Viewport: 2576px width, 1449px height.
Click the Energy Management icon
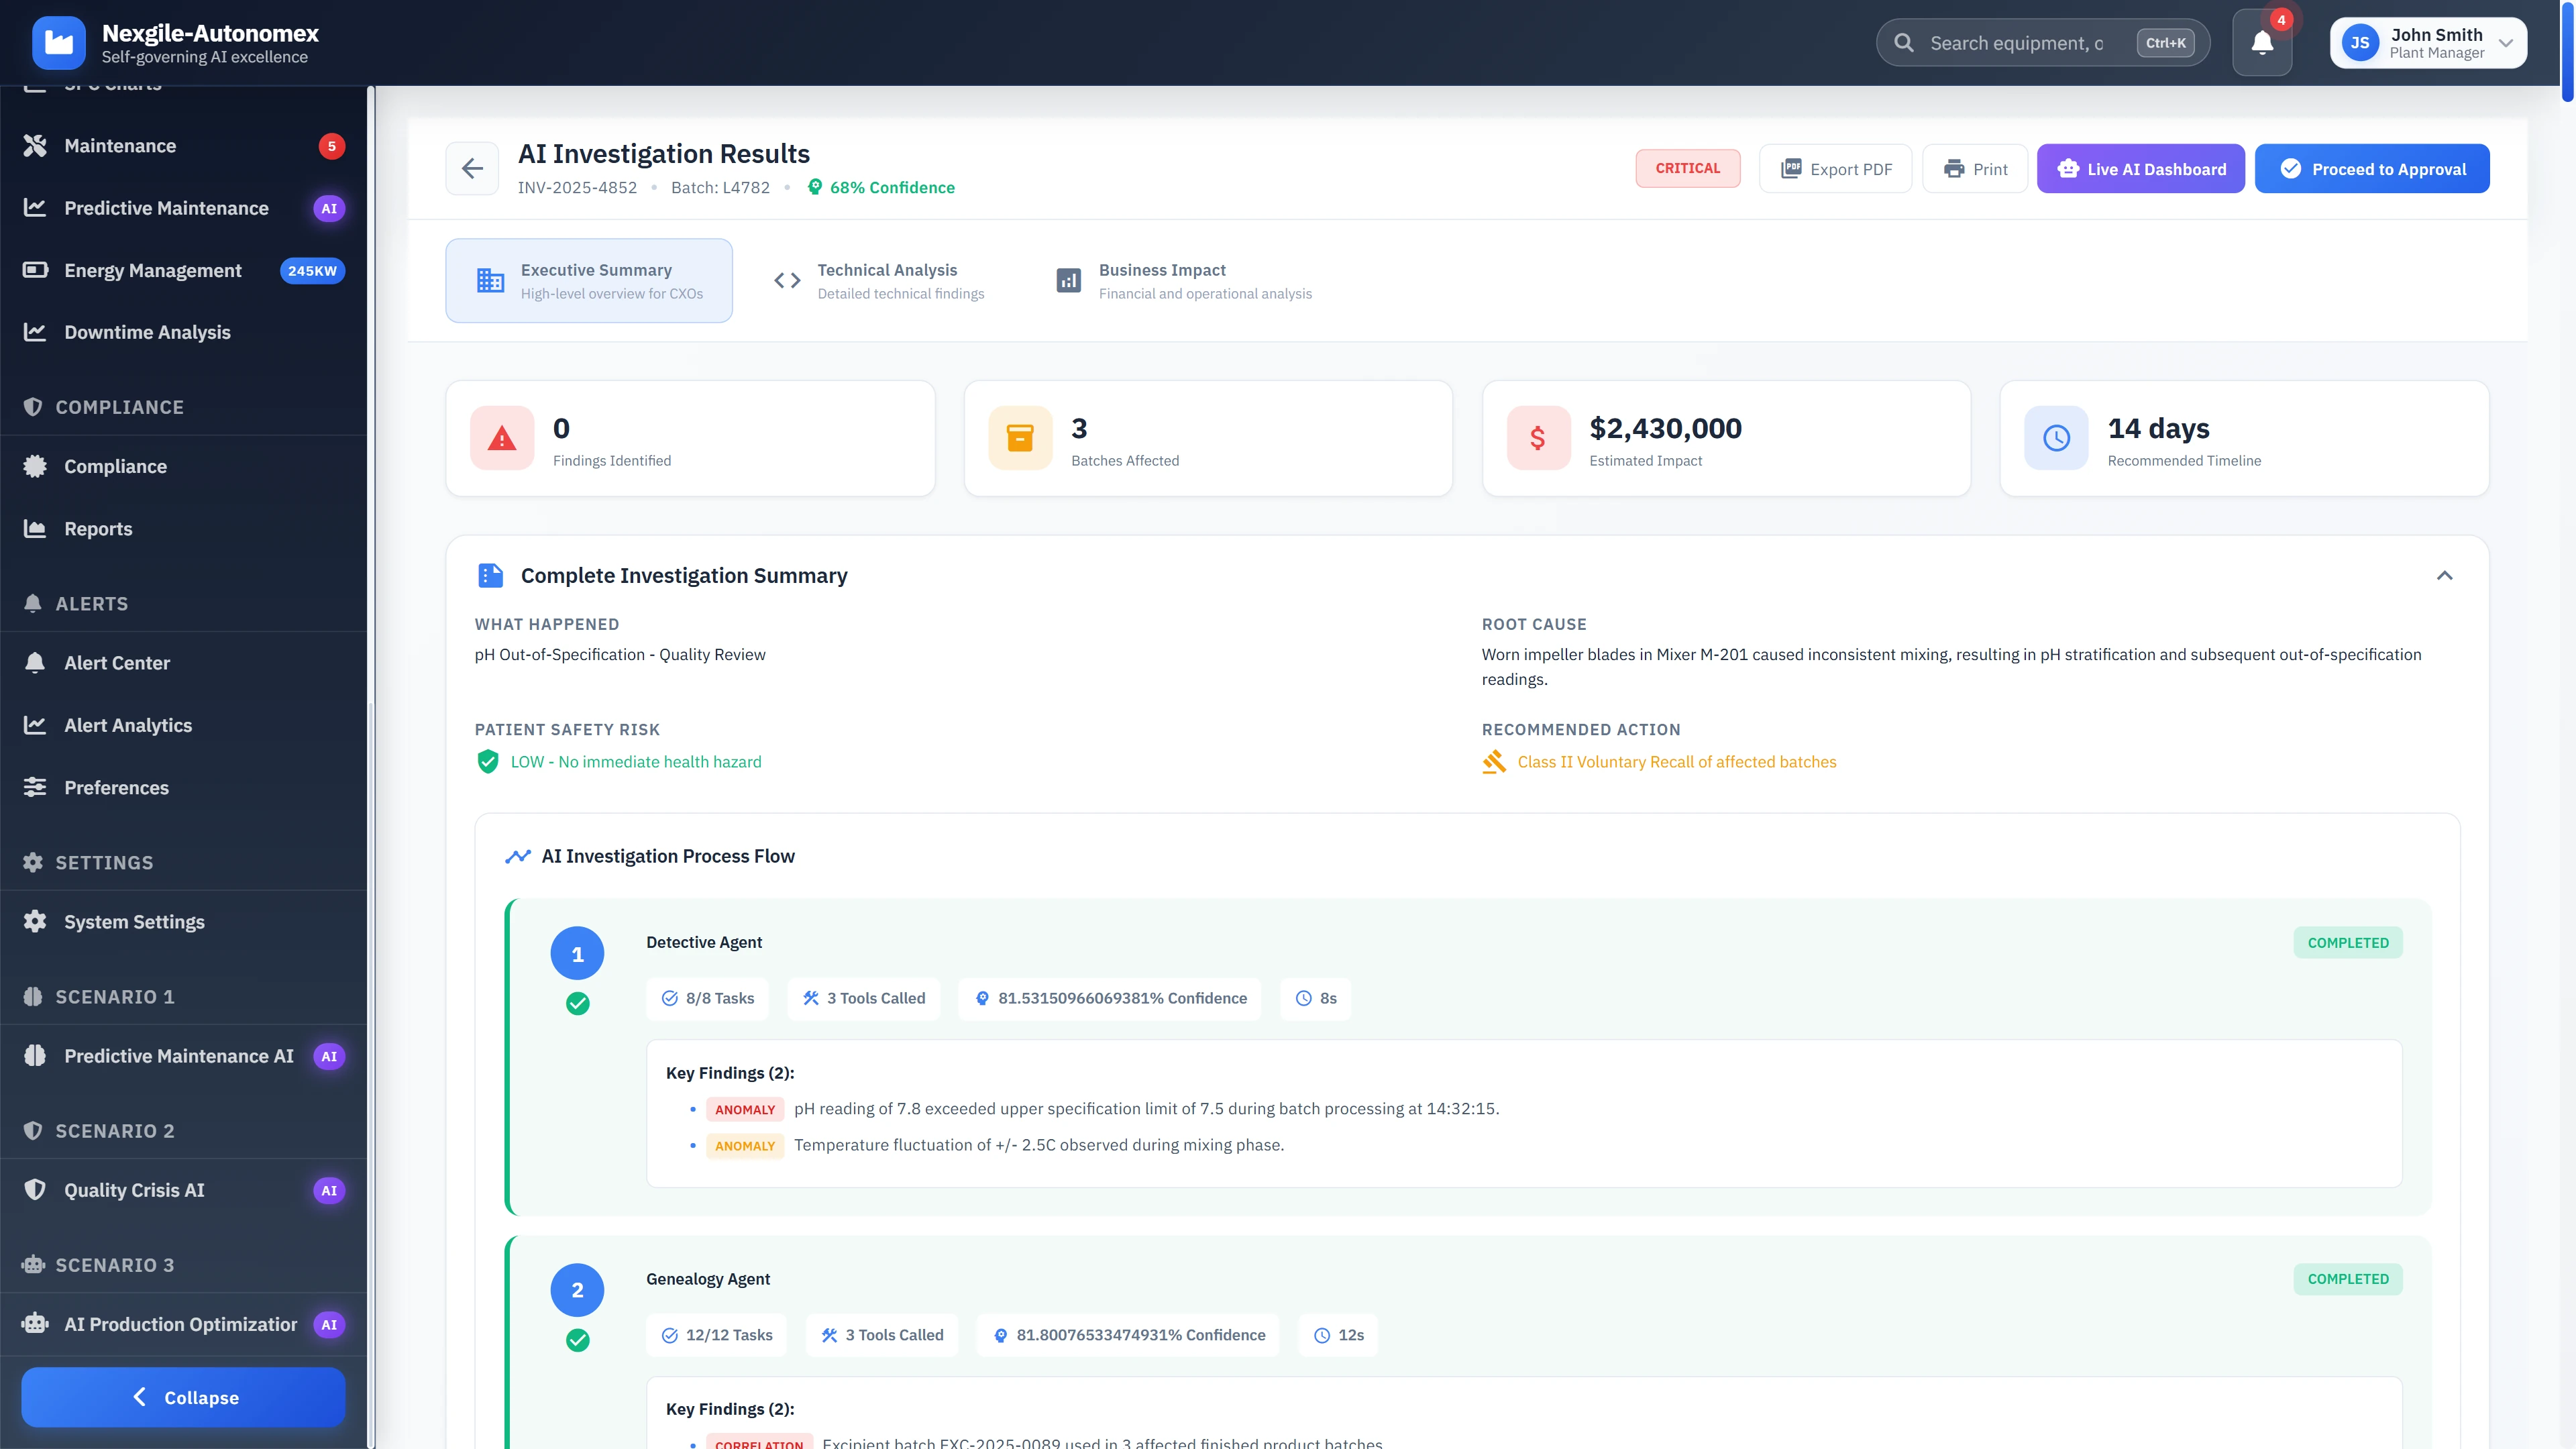35,270
